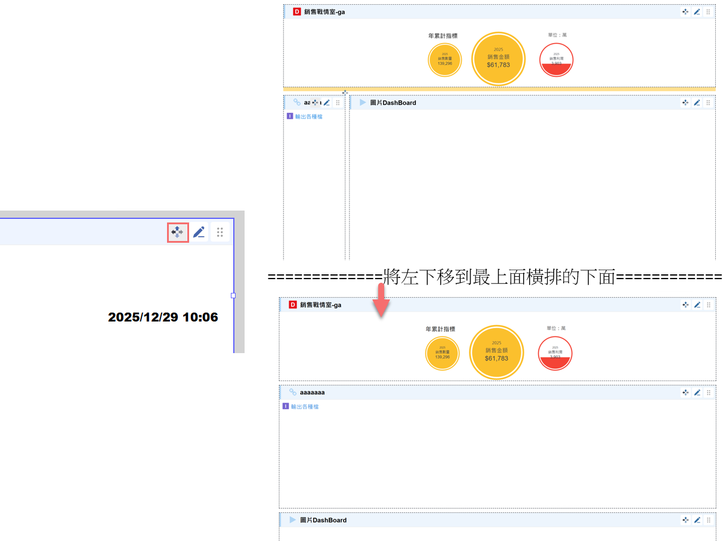Click the chain link icon beside the aaaaaaa title
723x541 pixels.
click(x=293, y=392)
